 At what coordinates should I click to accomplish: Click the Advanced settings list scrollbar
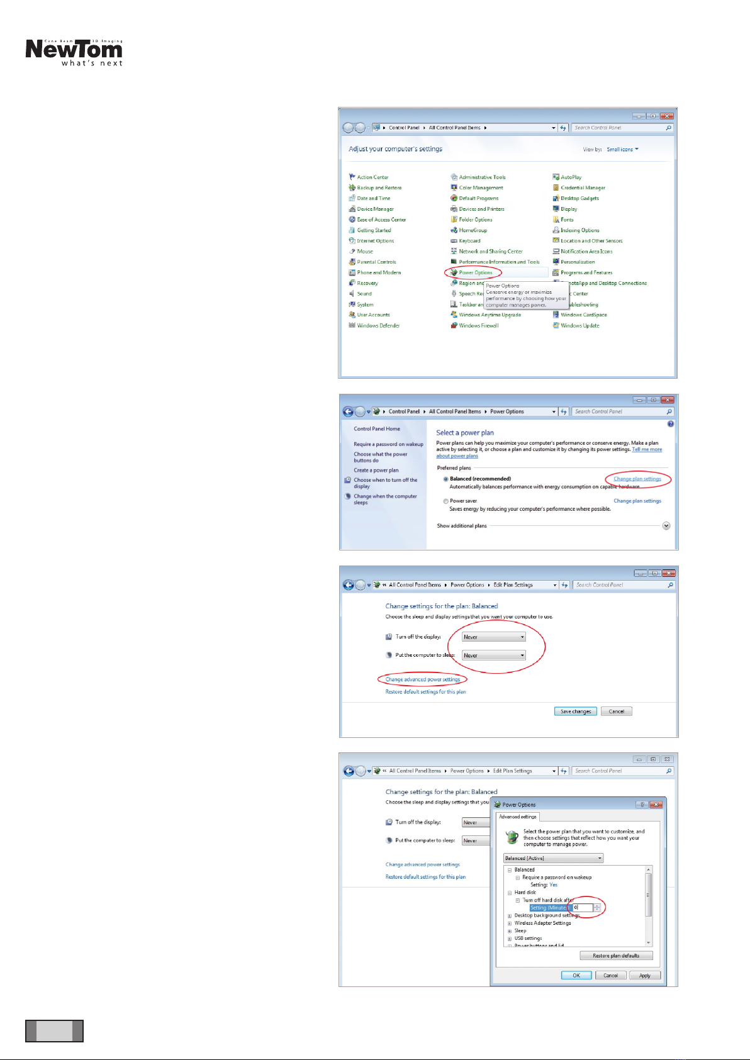[x=649, y=906]
